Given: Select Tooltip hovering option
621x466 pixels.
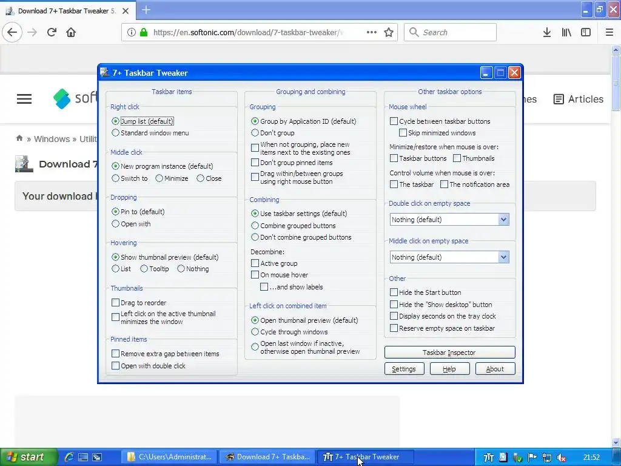Looking at the screenshot, I should tap(144, 269).
